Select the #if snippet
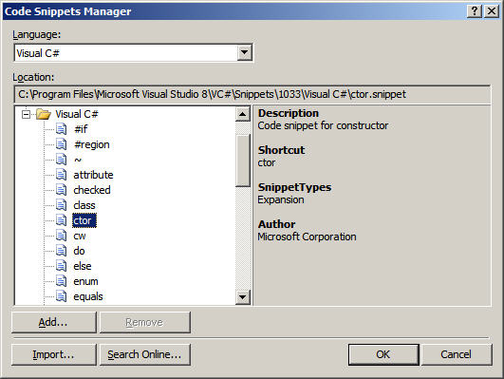Screen dimensions: 504x379 (81, 129)
